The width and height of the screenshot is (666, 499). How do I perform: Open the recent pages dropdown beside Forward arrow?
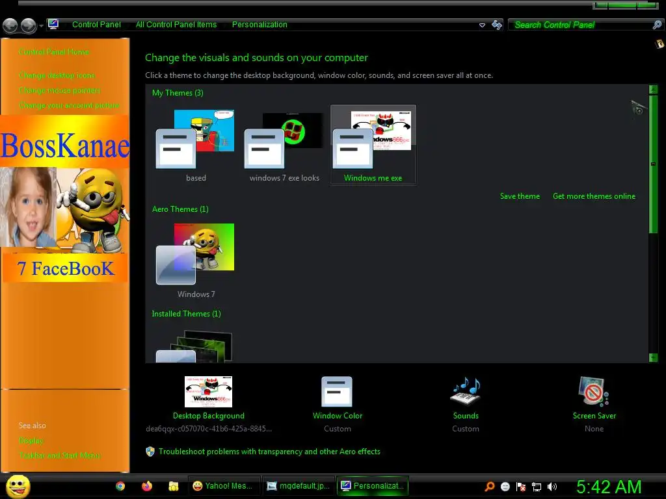pyautogui.click(x=41, y=26)
